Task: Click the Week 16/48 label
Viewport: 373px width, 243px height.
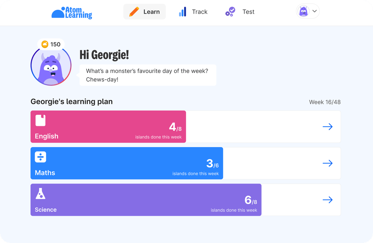Action: coord(324,102)
